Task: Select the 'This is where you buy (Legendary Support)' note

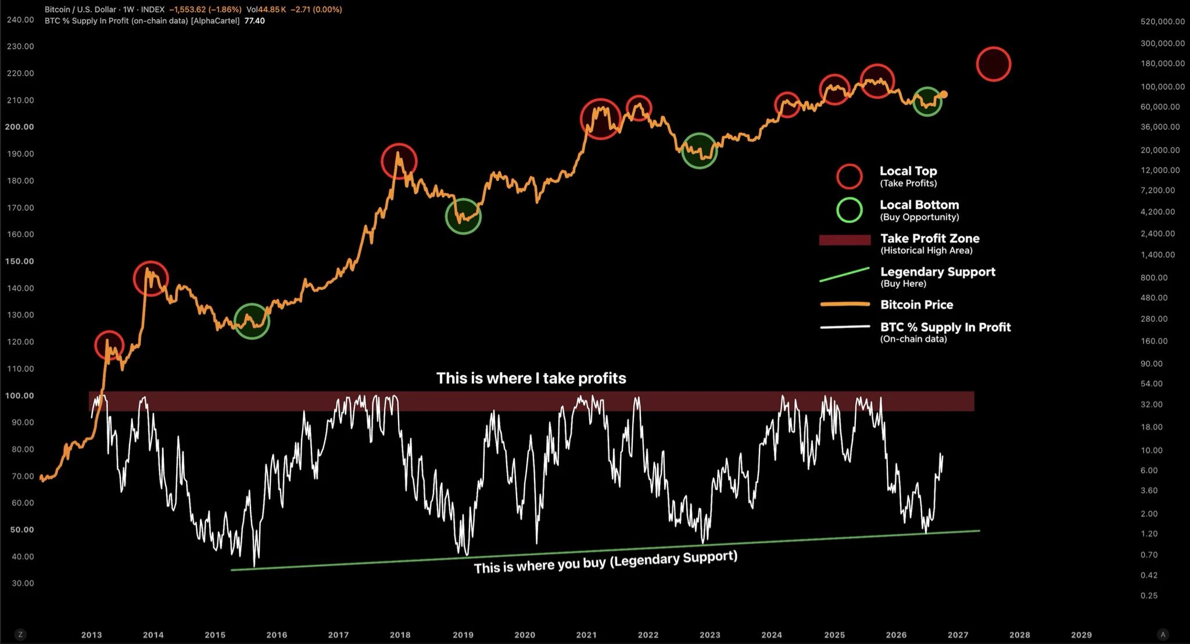Action: pos(605,562)
